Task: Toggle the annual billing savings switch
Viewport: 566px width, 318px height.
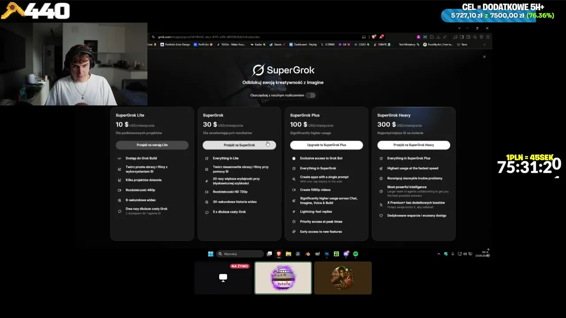Action: 310,95
